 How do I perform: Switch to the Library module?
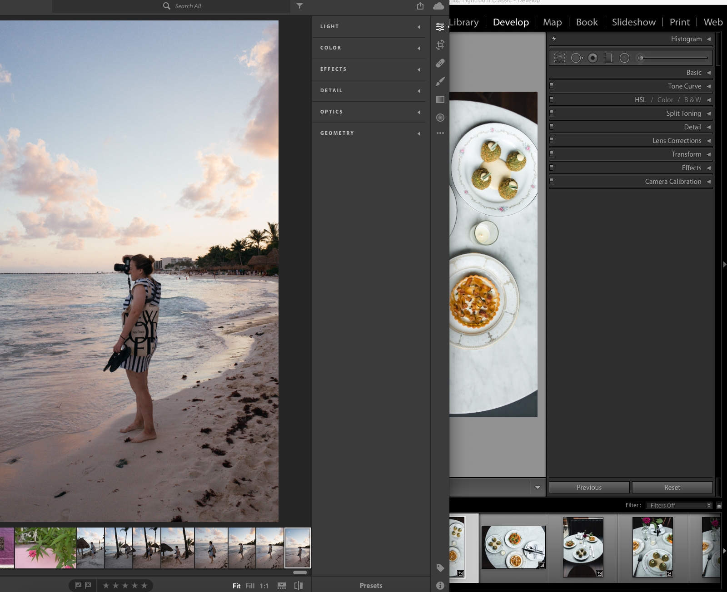[x=464, y=22]
